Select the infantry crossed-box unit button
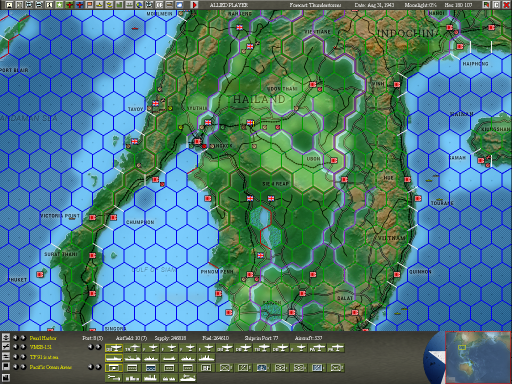The image size is (512, 384). 225,367
